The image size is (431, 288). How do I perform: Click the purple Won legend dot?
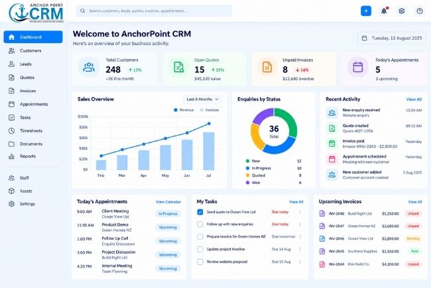(247, 183)
